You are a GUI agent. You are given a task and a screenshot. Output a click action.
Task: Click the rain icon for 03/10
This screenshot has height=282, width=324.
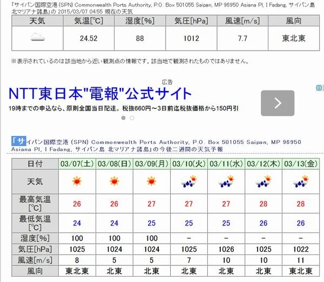coord(189,181)
